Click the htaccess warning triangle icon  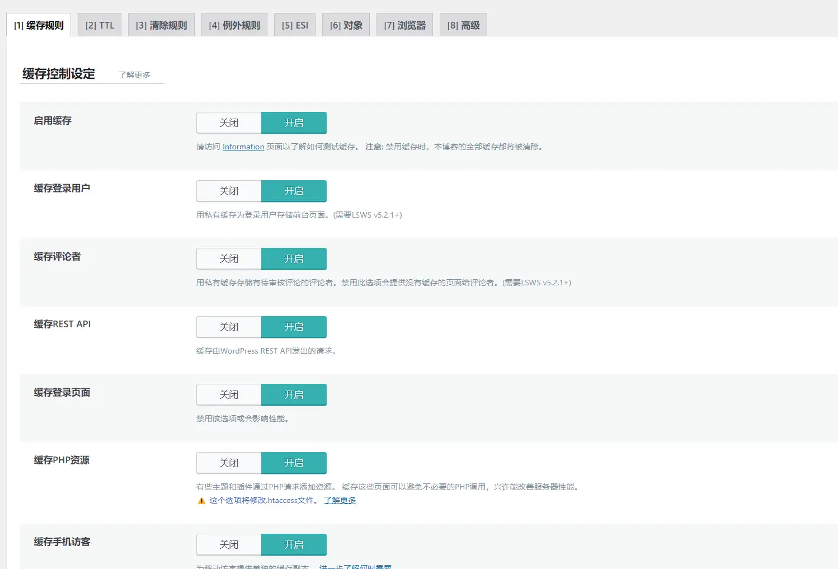201,501
